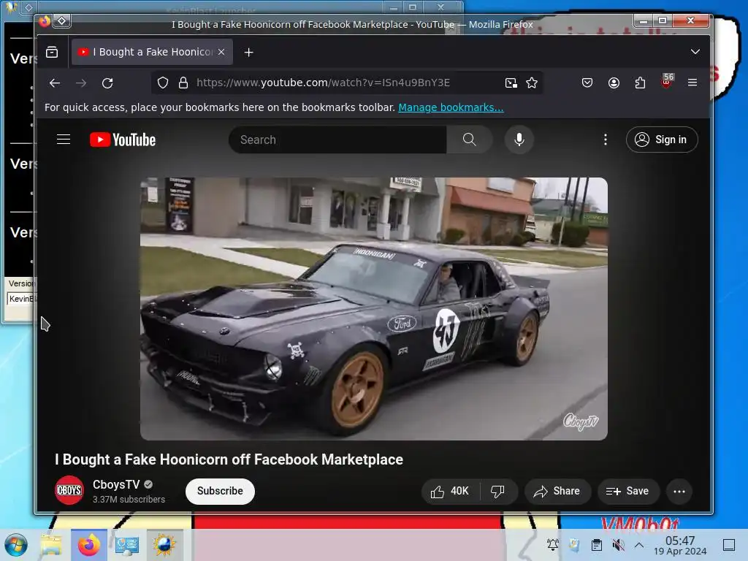Open Firefox View icon in tab bar
This screenshot has width=748, height=561.
(52, 52)
